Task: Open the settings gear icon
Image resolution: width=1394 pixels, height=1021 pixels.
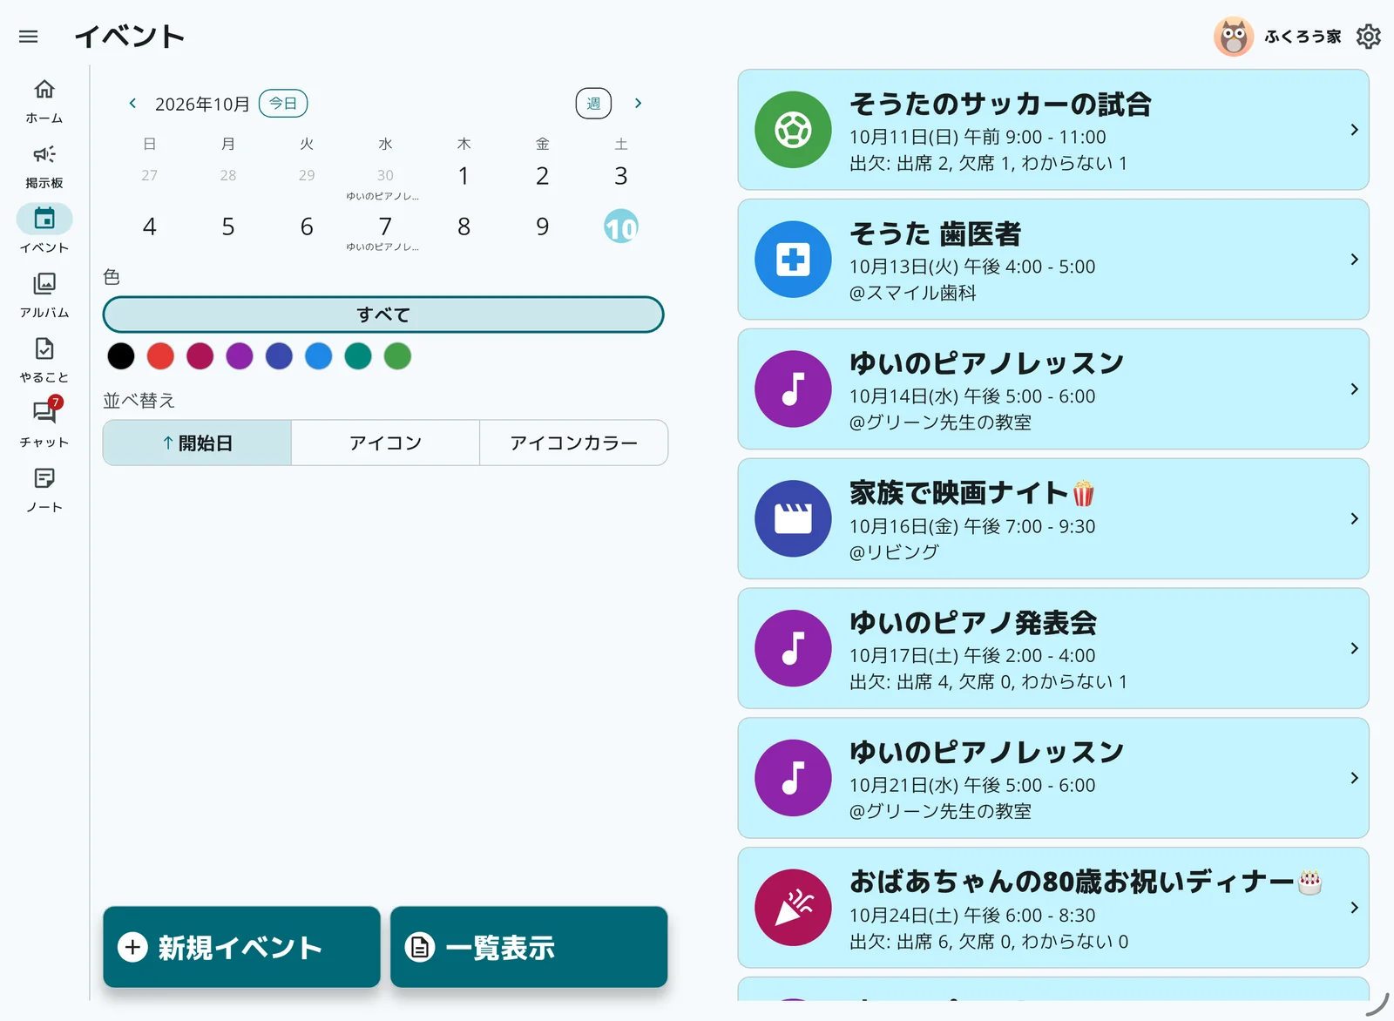Action: [x=1368, y=37]
